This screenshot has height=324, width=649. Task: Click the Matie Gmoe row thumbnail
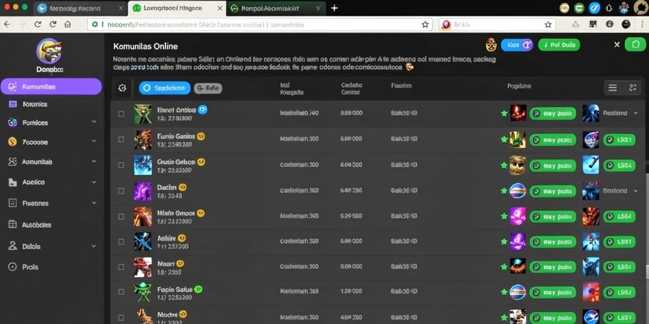143,216
